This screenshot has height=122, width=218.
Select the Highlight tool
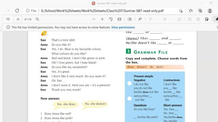(x=165, y=19)
